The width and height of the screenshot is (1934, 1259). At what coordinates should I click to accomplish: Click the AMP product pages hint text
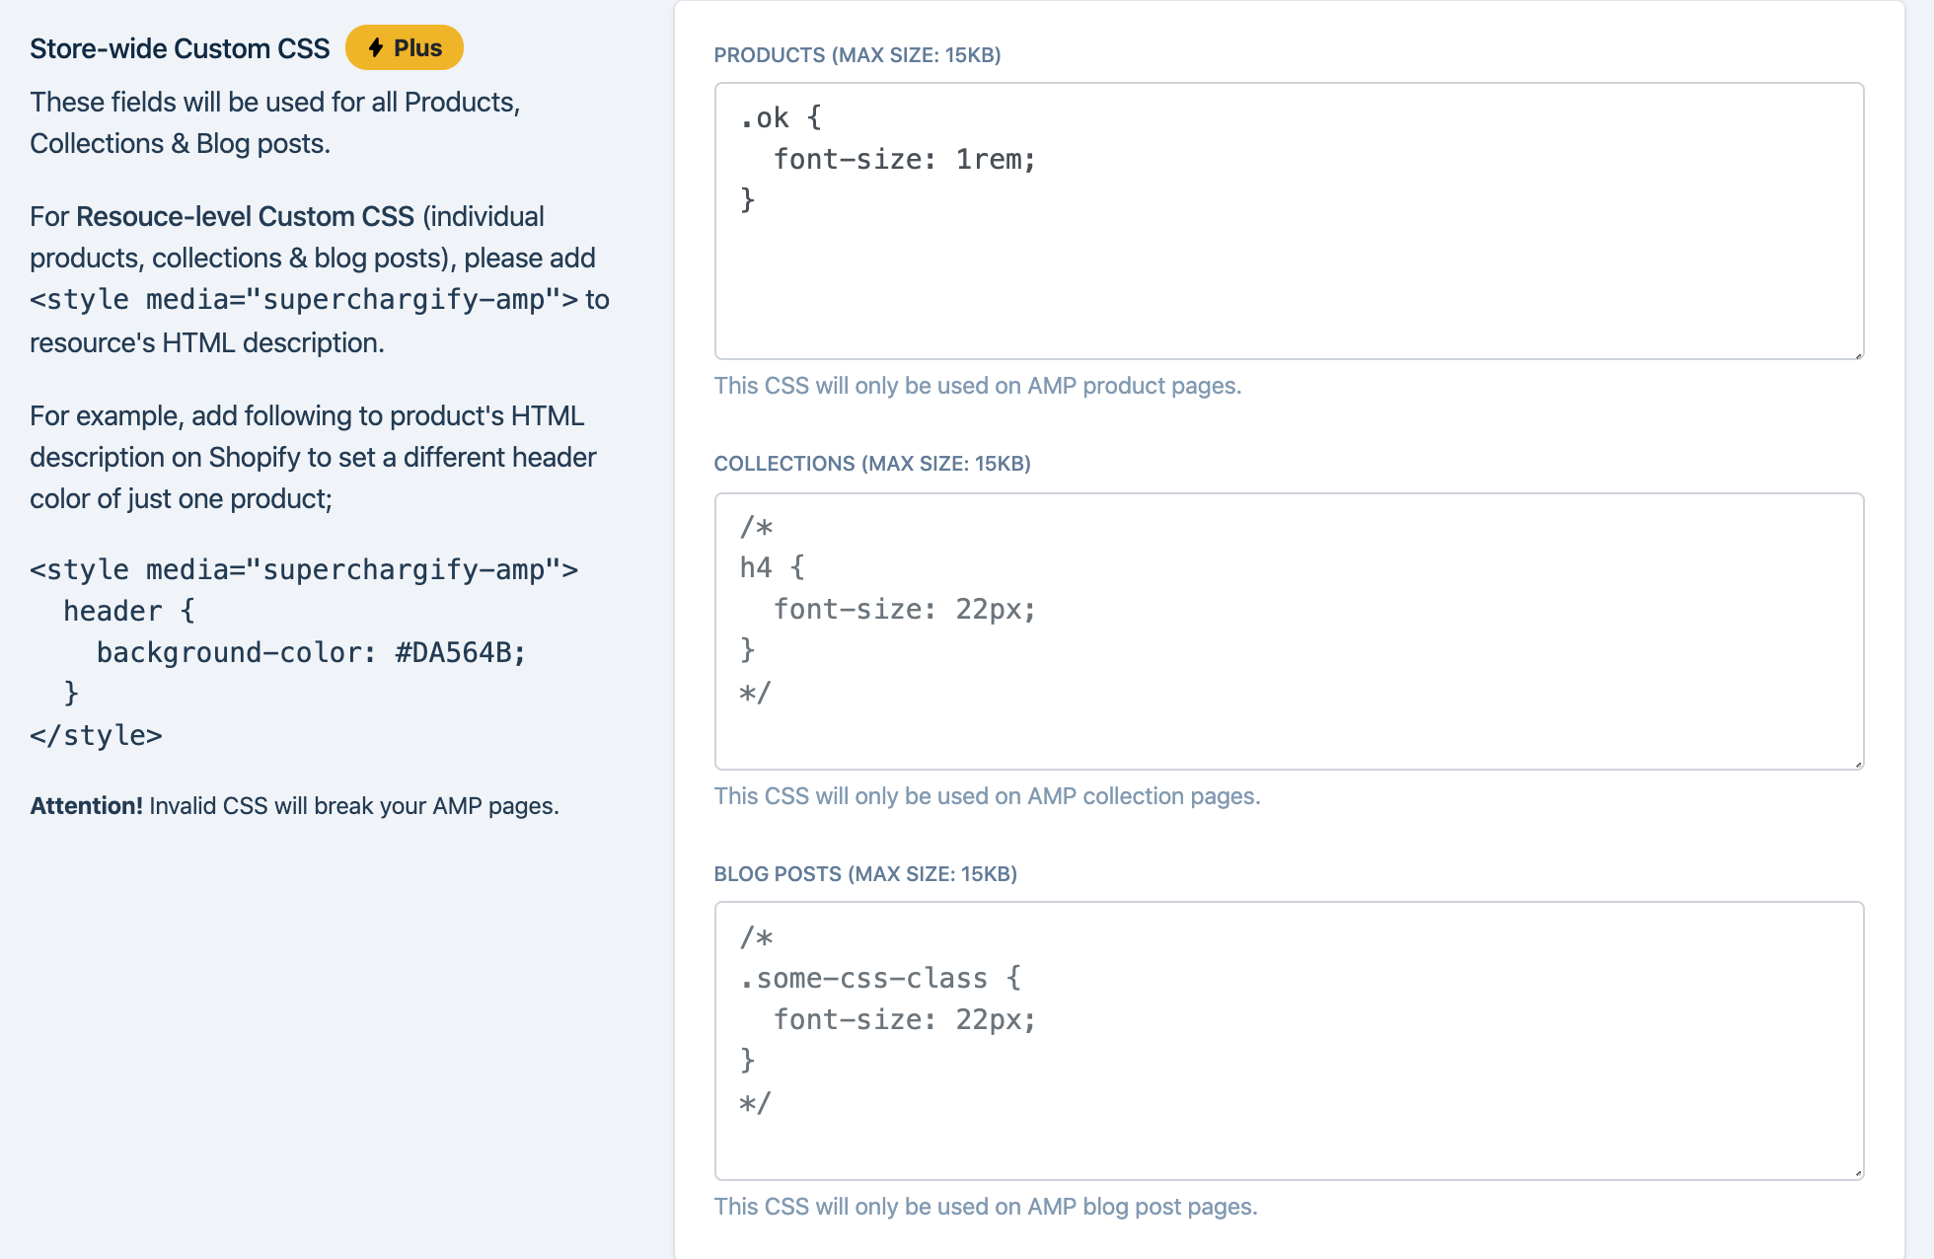[977, 386]
